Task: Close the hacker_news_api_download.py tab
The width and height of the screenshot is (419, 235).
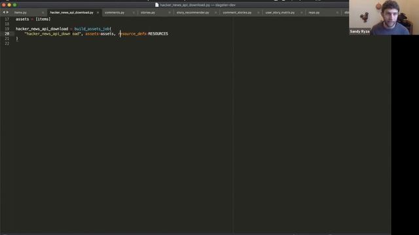Action: [98, 12]
